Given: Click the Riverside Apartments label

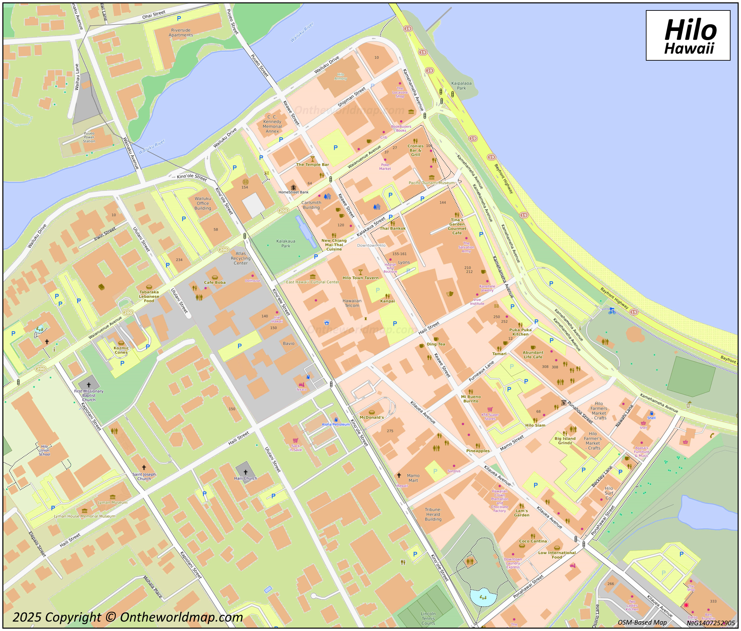Looking at the screenshot, I should tap(181, 32).
